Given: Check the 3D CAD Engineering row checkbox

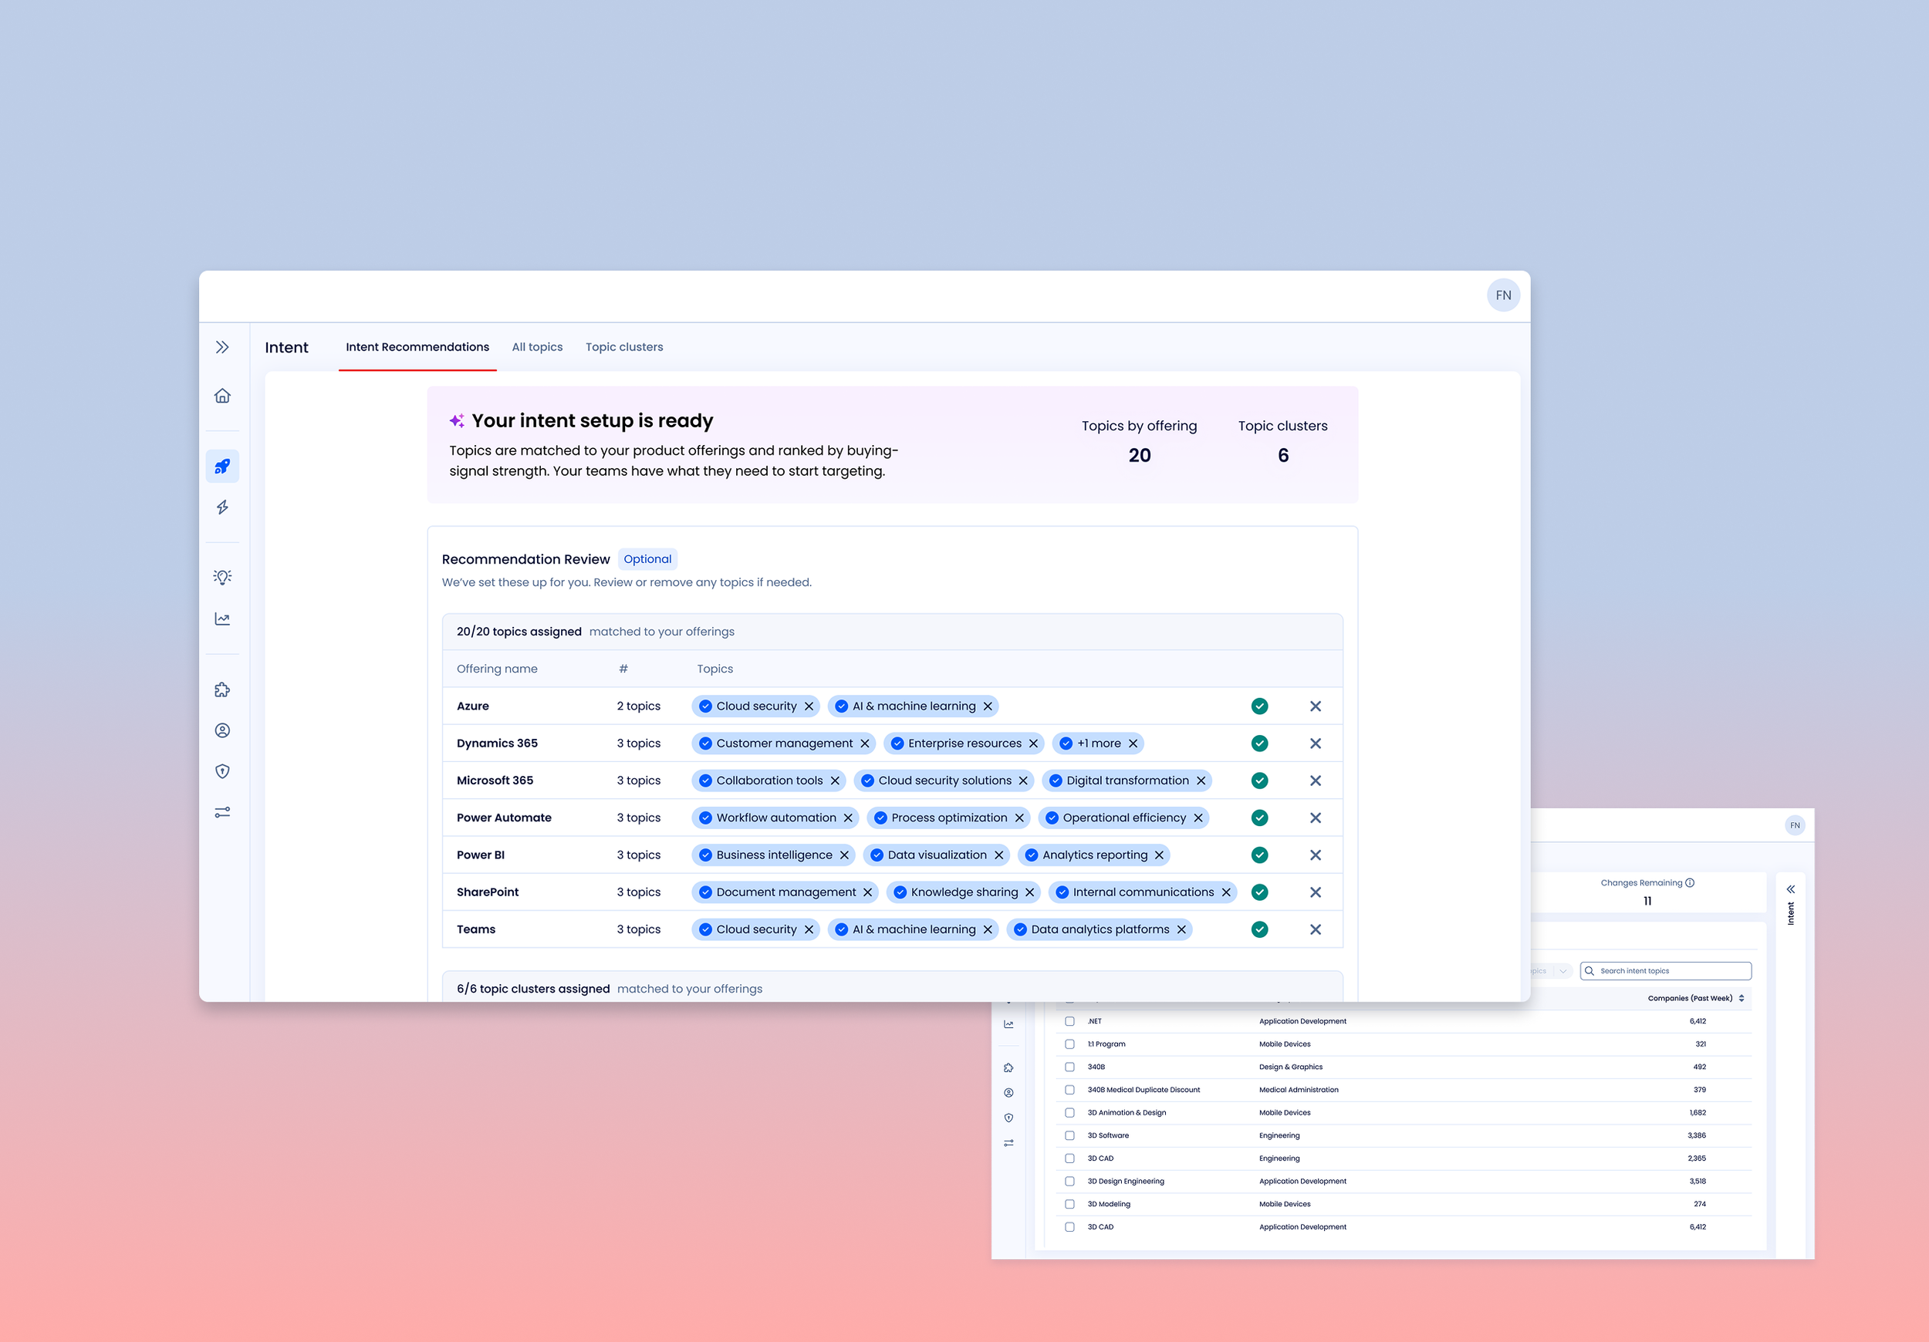Looking at the screenshot, I should tap(1069, 1158).
